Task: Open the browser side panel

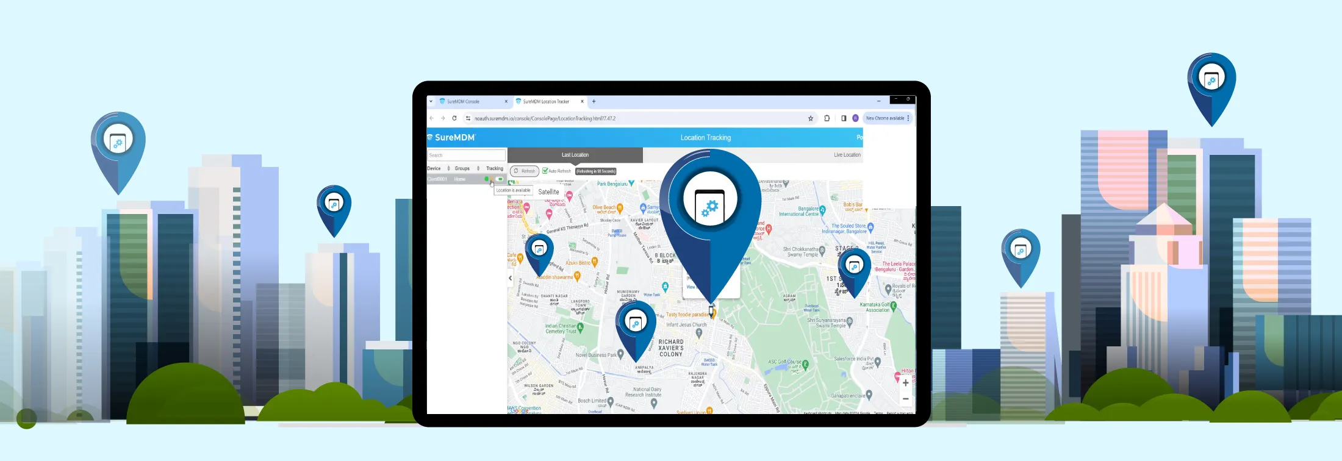Action: [844, 118]
